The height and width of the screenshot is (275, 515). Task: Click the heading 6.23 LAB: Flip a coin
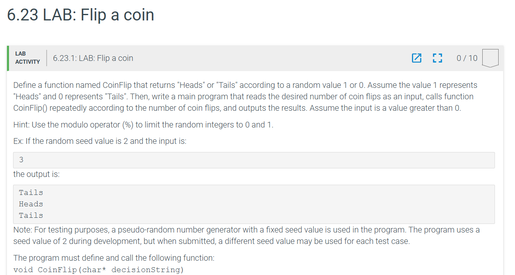[80, 15]
